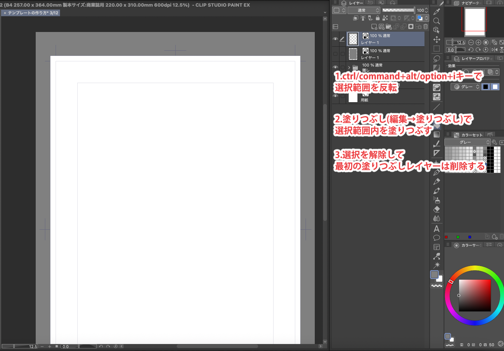The width and height of the screenshot is (504, 351).
Task: Select the Eyedropper tool
Action: (x=437, y=12)
